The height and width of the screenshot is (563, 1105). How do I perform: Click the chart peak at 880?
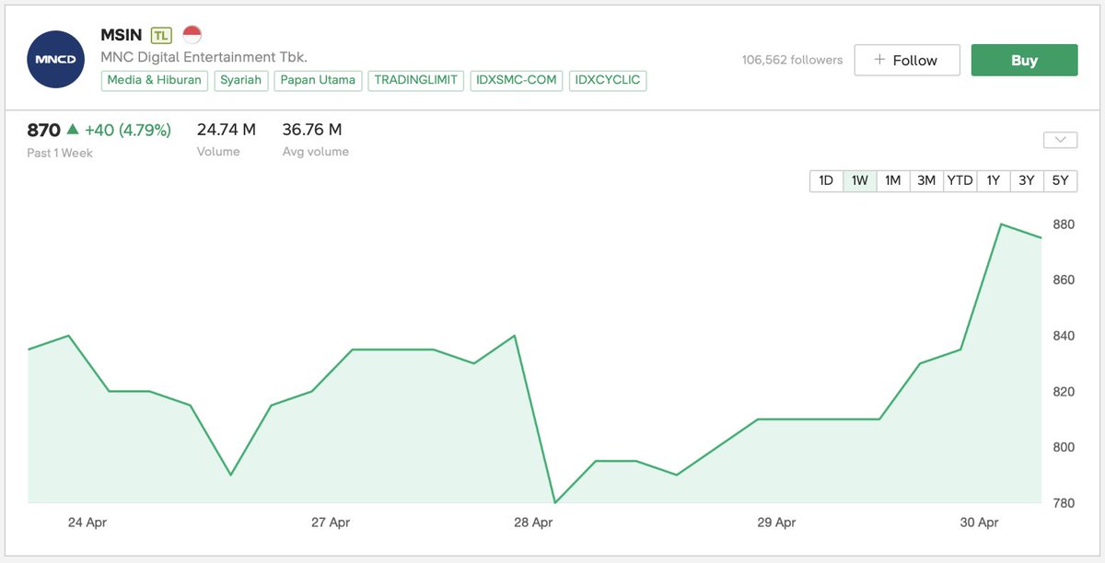(1002, 224)
